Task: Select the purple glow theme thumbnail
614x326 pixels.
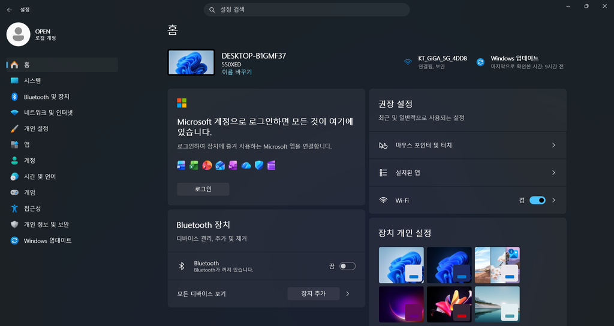Action: pos(401,304)
